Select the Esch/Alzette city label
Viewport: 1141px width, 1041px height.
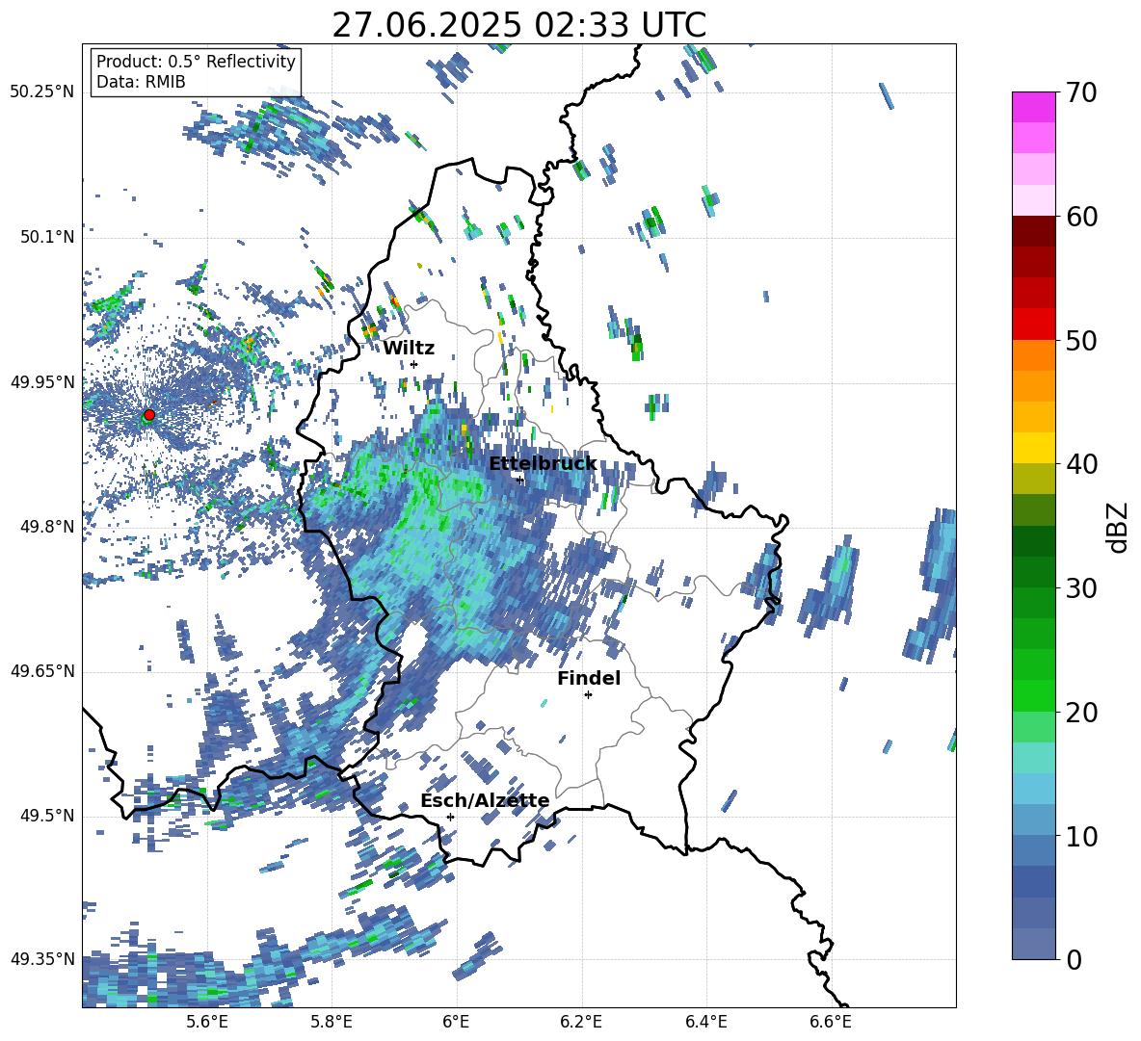[x=485, y=801]
